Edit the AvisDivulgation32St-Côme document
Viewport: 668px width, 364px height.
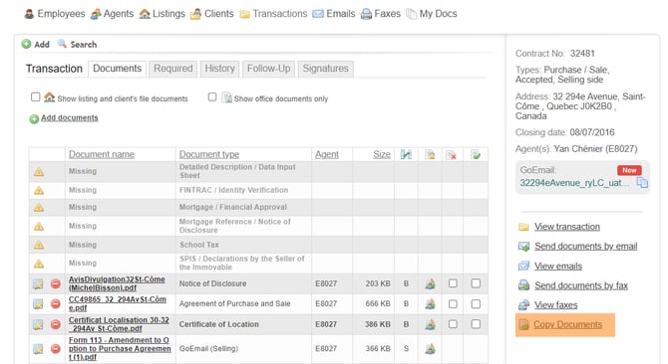tap(38, 283)
